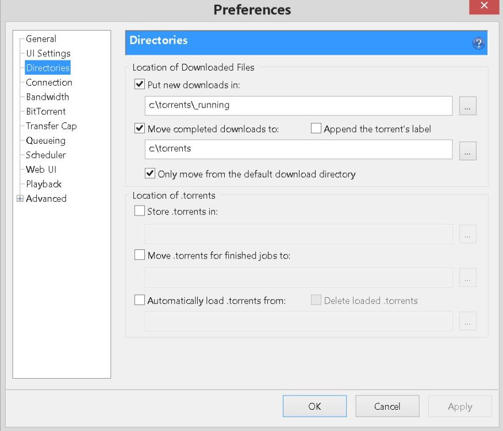
Task: Enable 'Store .torrents in' checkbox
Action: point(140,211)
